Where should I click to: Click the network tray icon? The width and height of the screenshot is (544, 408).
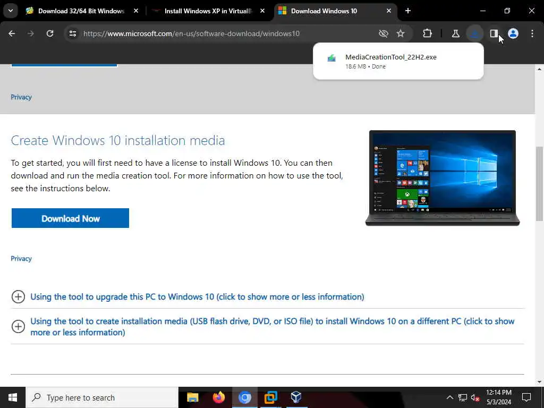[463, 397]
